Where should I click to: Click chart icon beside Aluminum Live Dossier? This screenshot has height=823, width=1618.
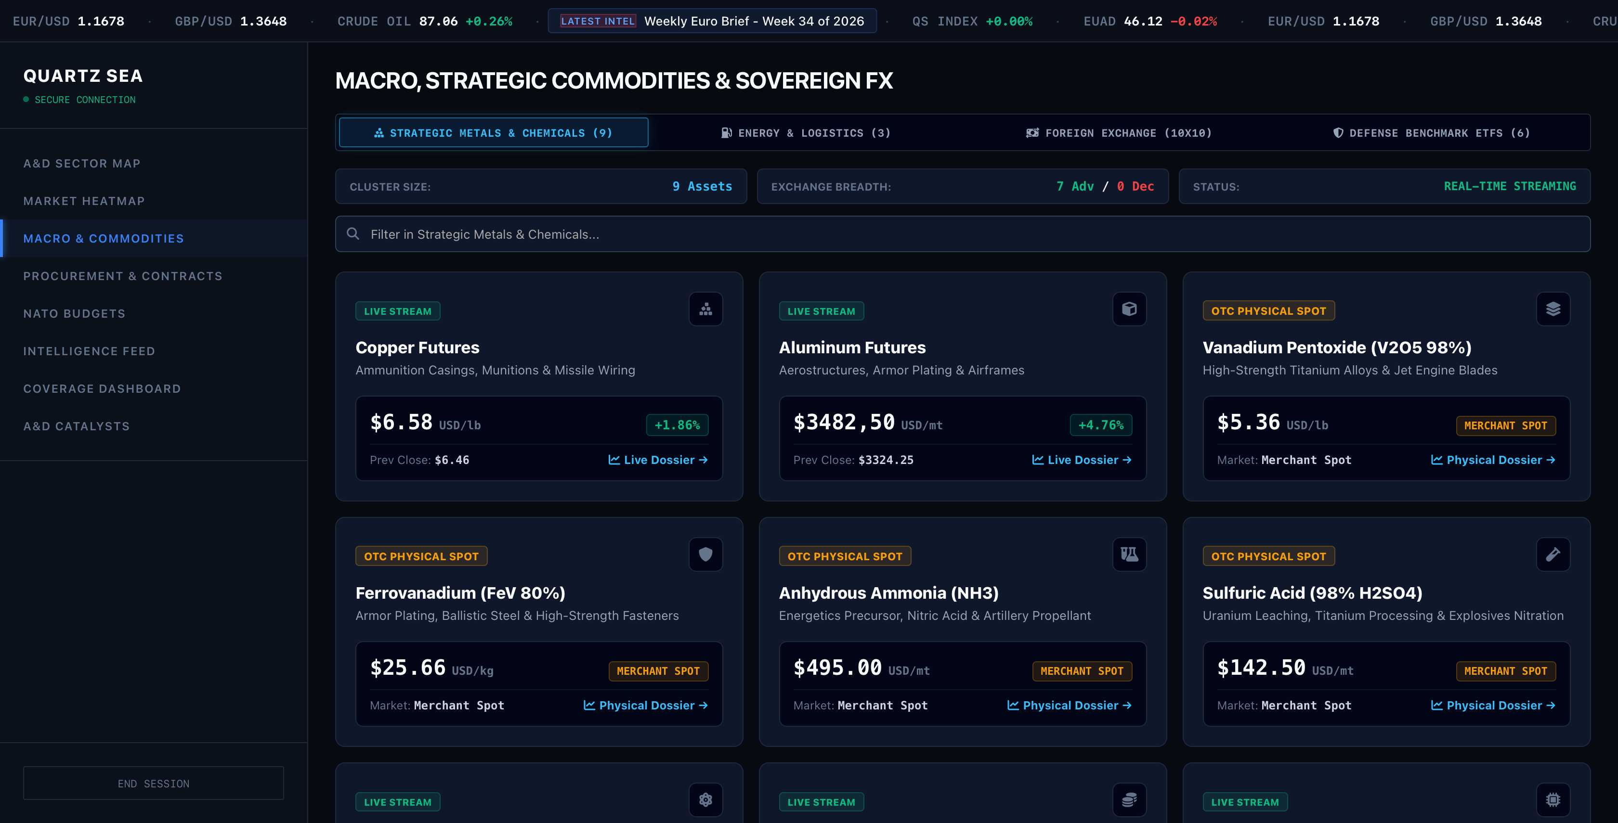pyautogui.click(x=1038, y=460)
